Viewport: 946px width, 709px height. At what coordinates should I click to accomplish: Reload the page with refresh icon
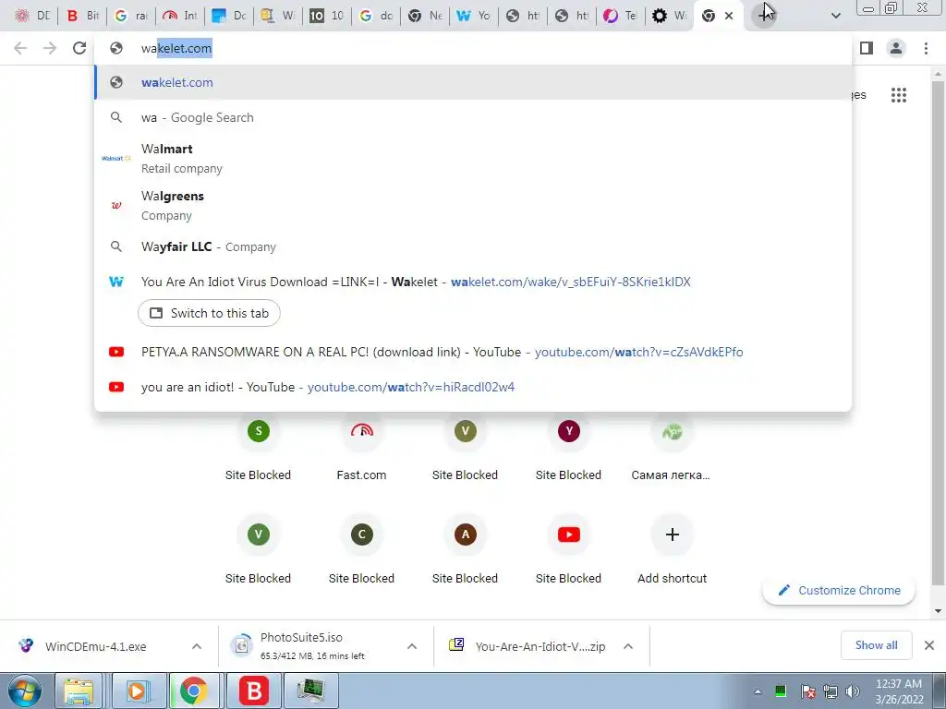pyautogui.click(x=79, y=48)
